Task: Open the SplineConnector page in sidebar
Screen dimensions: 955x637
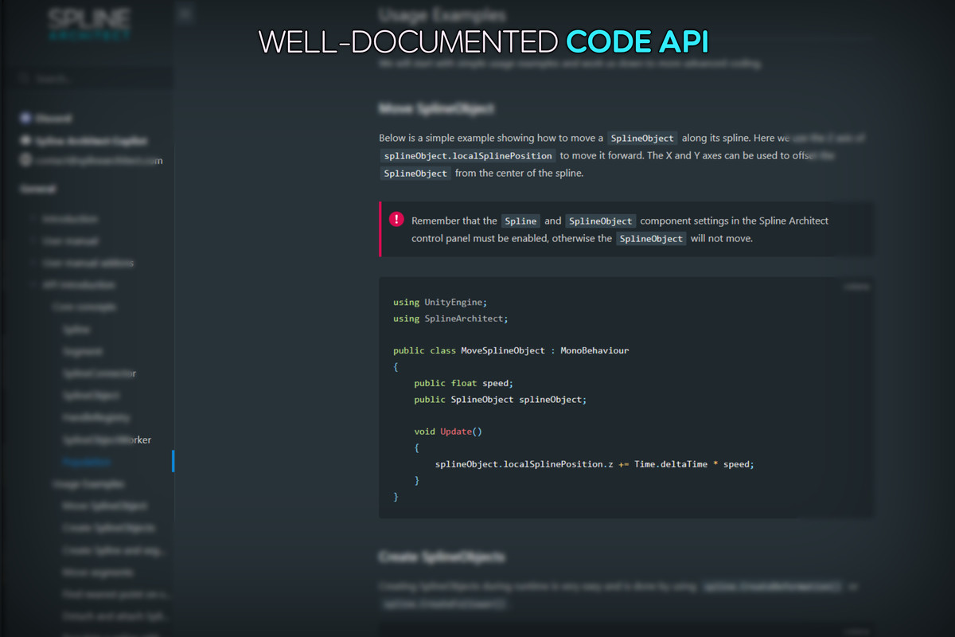Action: (99, 373)
